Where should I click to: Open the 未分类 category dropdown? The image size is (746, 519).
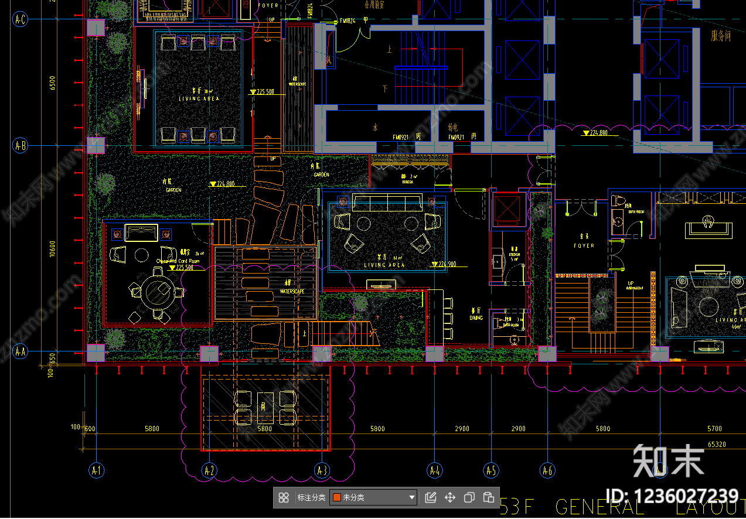point(373,498)
